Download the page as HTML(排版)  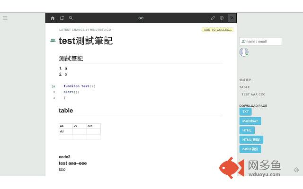coord(251,140)
